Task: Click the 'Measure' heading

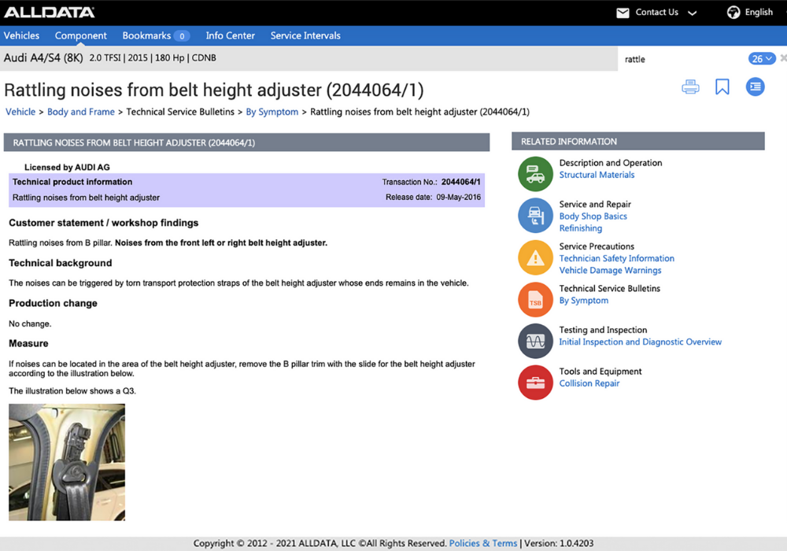Action: point(28,343)
